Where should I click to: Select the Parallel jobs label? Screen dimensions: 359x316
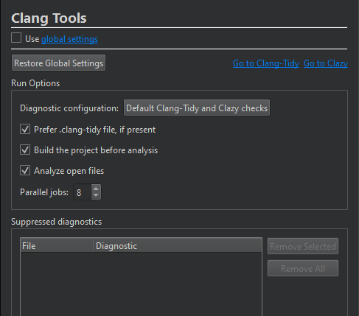[x=44, y=192]
